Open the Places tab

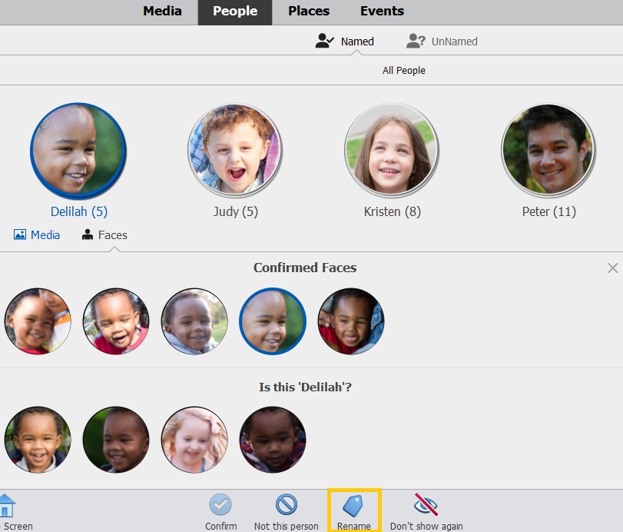[309, 11]
